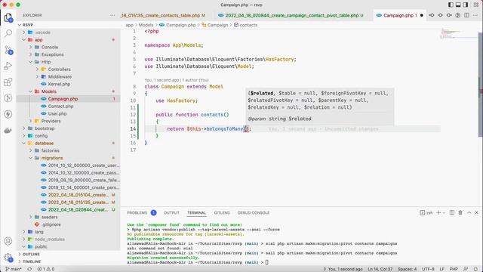Open the Extensions view
The width and height of the screenshot is (483, 272).
click(x=8, y=82)
